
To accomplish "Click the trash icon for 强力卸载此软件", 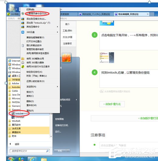I will coord(23,45).
